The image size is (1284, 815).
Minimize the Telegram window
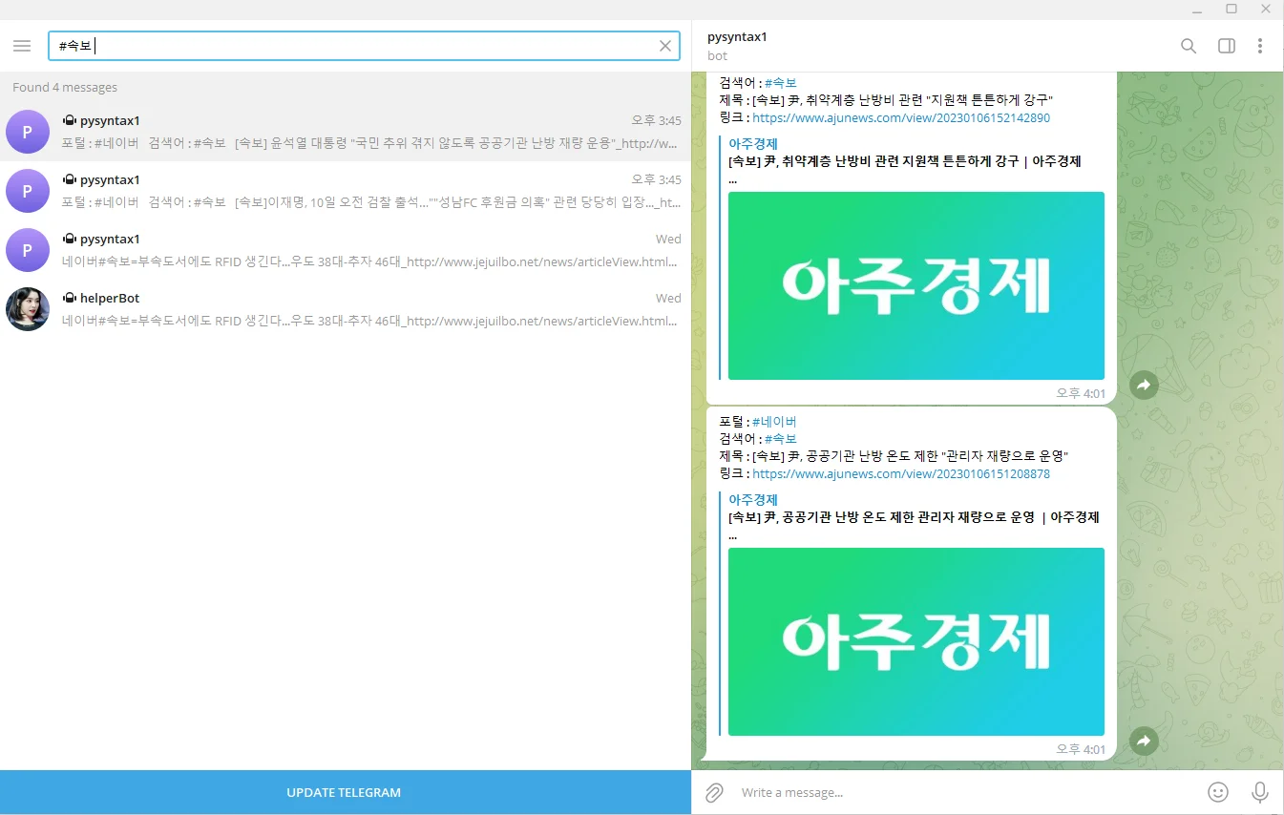[x=1196, y=10]
